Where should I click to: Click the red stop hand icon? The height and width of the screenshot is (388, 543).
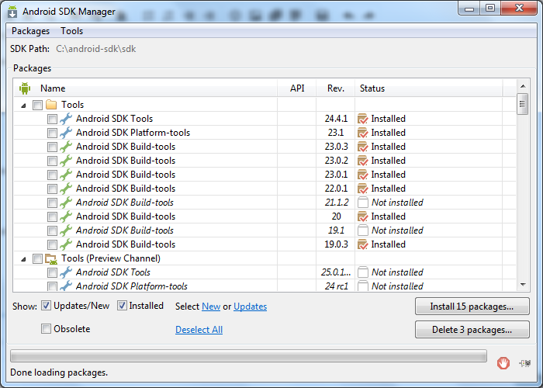pyautogui.click(x=503, y=362)
